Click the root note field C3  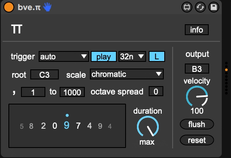pos(45,74)
